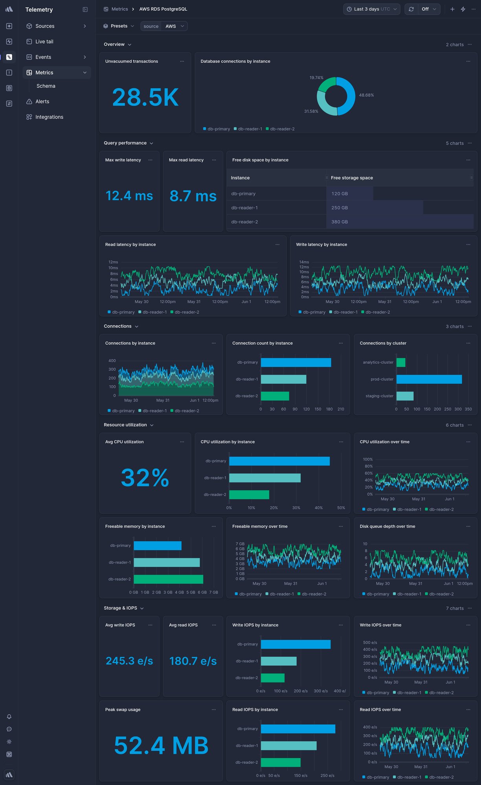The image size is (481, 785).
Task: Toggle db-primary series in Read latency legend
Action: pos(121,312)
